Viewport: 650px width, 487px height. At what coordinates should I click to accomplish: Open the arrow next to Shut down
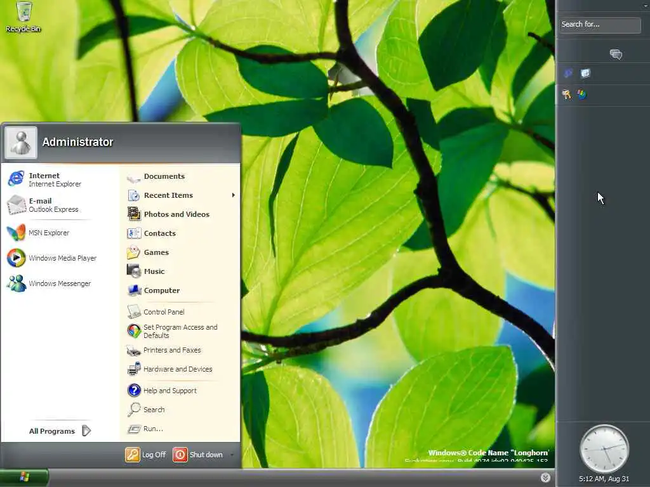click(x=232, y=455)
